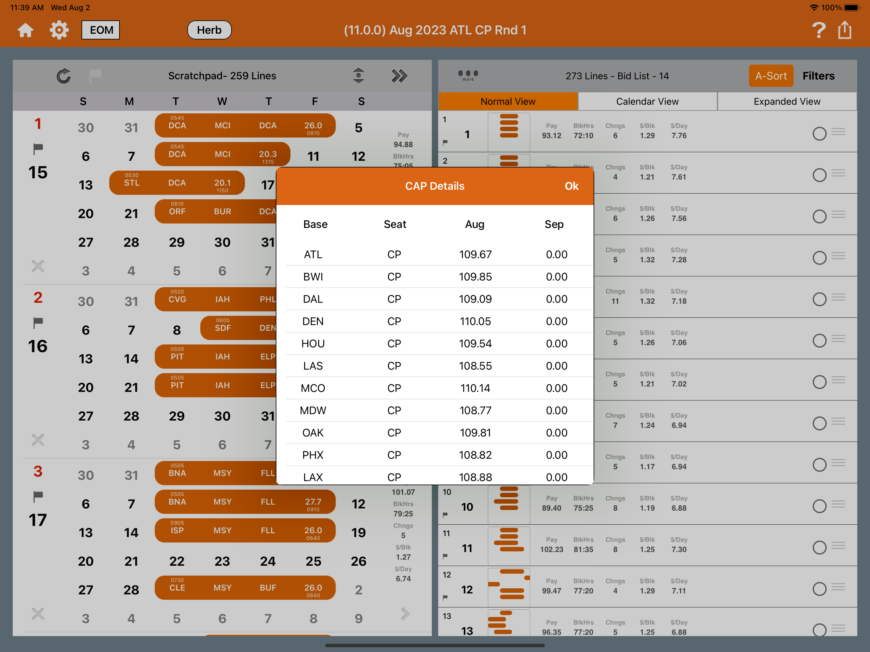Tap the EOM button
870x652 pixels.
pyautogui.click(x=101, y=30)
